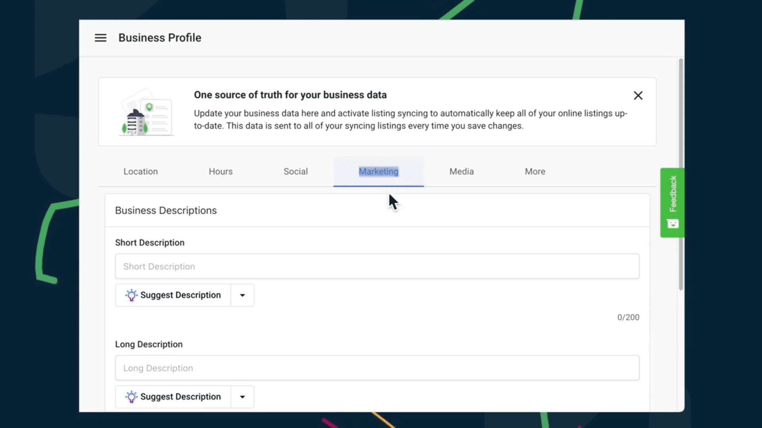
Task: Open the Hours tab
Action: (221, 172)
